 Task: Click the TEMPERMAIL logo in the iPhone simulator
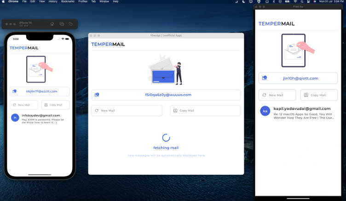(x=24, y=48)
